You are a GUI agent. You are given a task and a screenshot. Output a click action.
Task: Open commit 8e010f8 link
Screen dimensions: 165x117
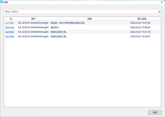pos(10,32)
